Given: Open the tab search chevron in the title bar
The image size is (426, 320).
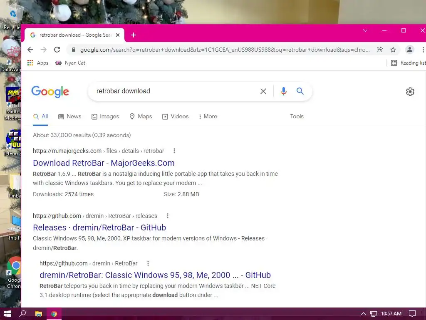Looking at the screenshot, I should point(365,30).
